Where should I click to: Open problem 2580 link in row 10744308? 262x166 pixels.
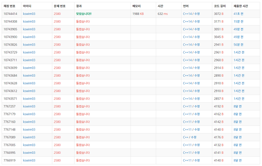click(57, 22)
